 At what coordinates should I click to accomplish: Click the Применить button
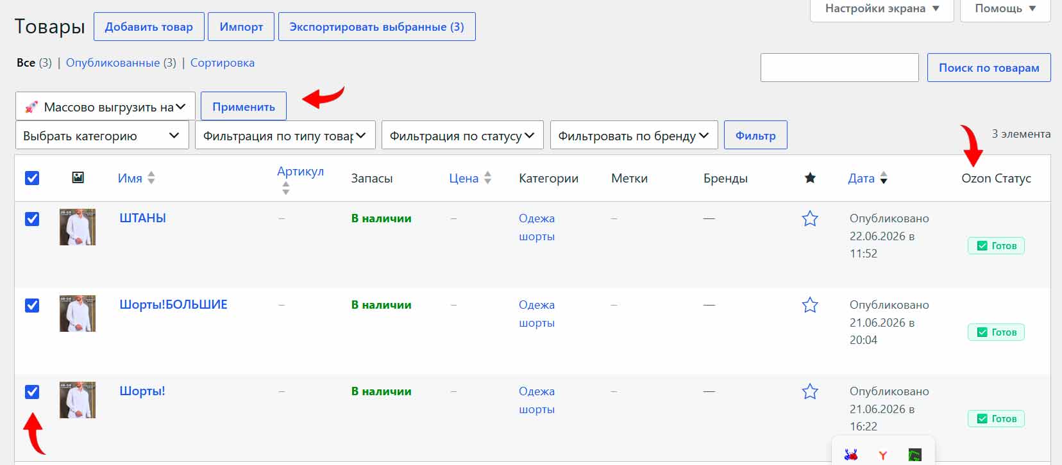[244, 106]
